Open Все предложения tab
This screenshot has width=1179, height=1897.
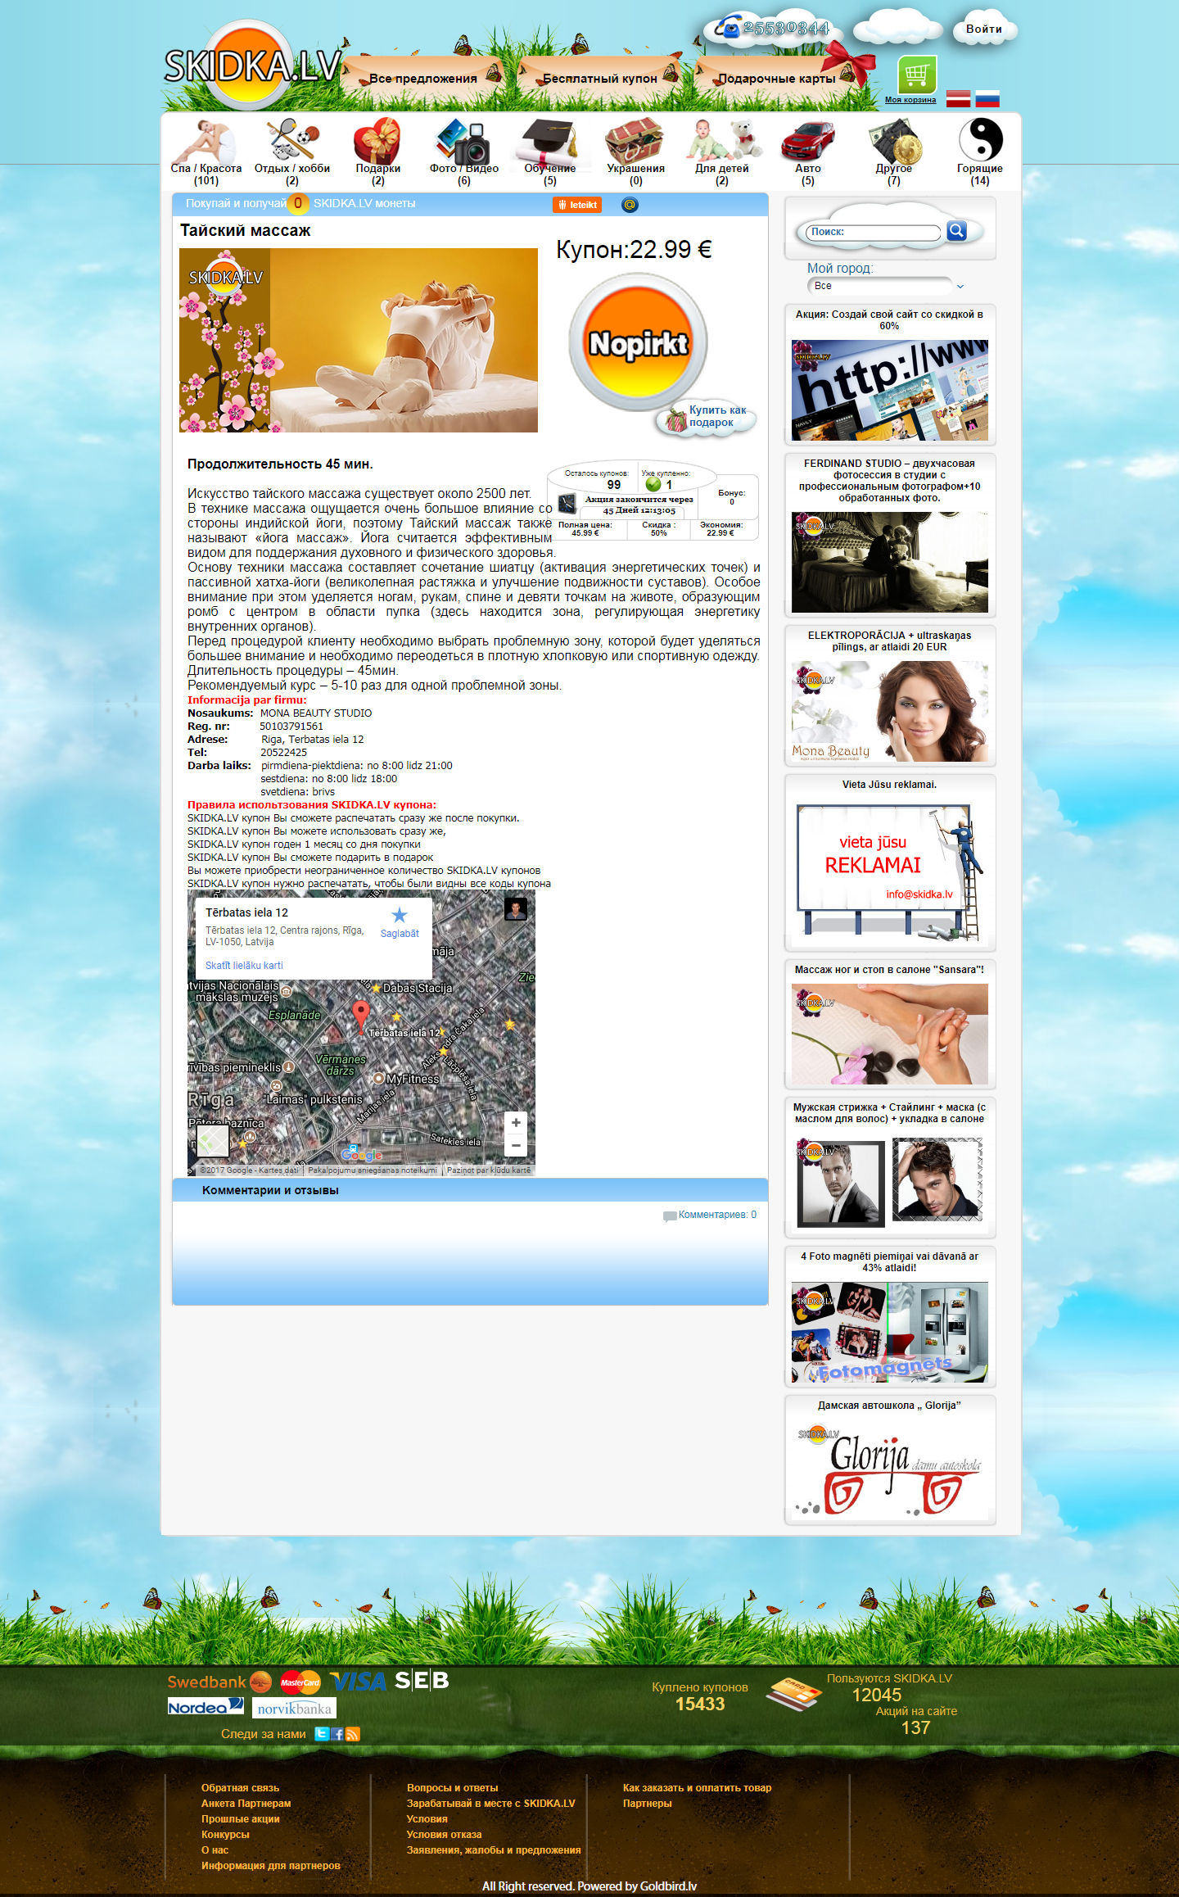[423, 79]
